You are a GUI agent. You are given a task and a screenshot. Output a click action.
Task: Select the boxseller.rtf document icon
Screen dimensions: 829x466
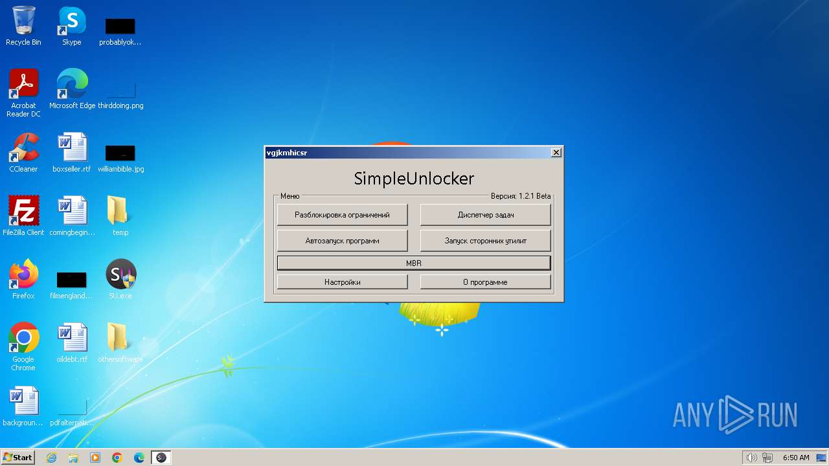pyautogui.click(x=72, y=153)
